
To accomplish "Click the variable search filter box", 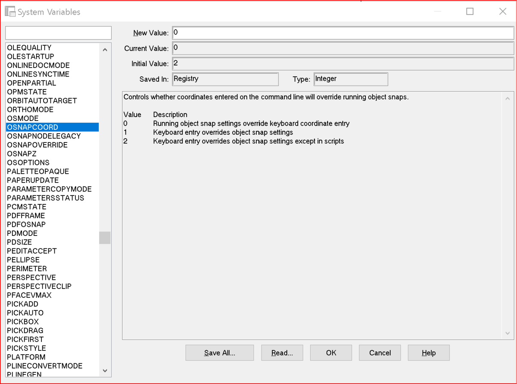I will tap(58, 33).
